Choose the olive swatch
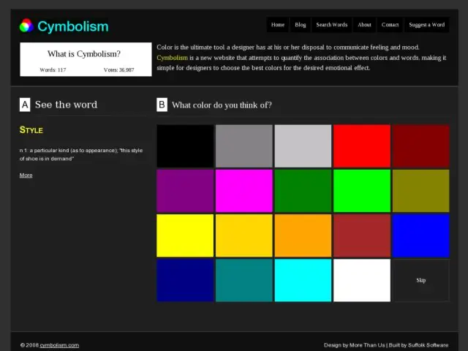The image size is (468, 351). pos(421,191)
